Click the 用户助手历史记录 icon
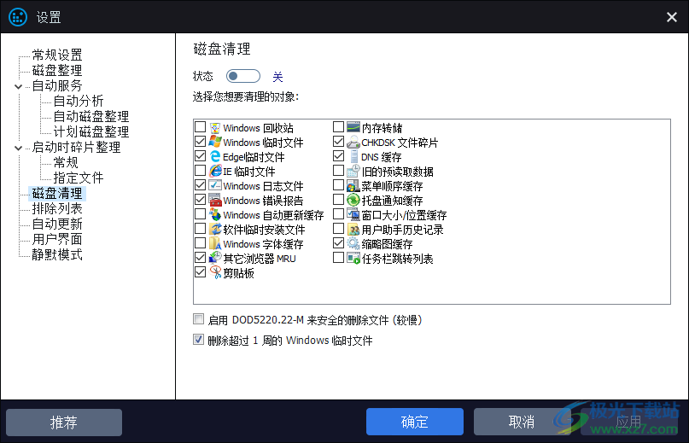The width and height of the screenshot is (689, 443). [353, 229]
